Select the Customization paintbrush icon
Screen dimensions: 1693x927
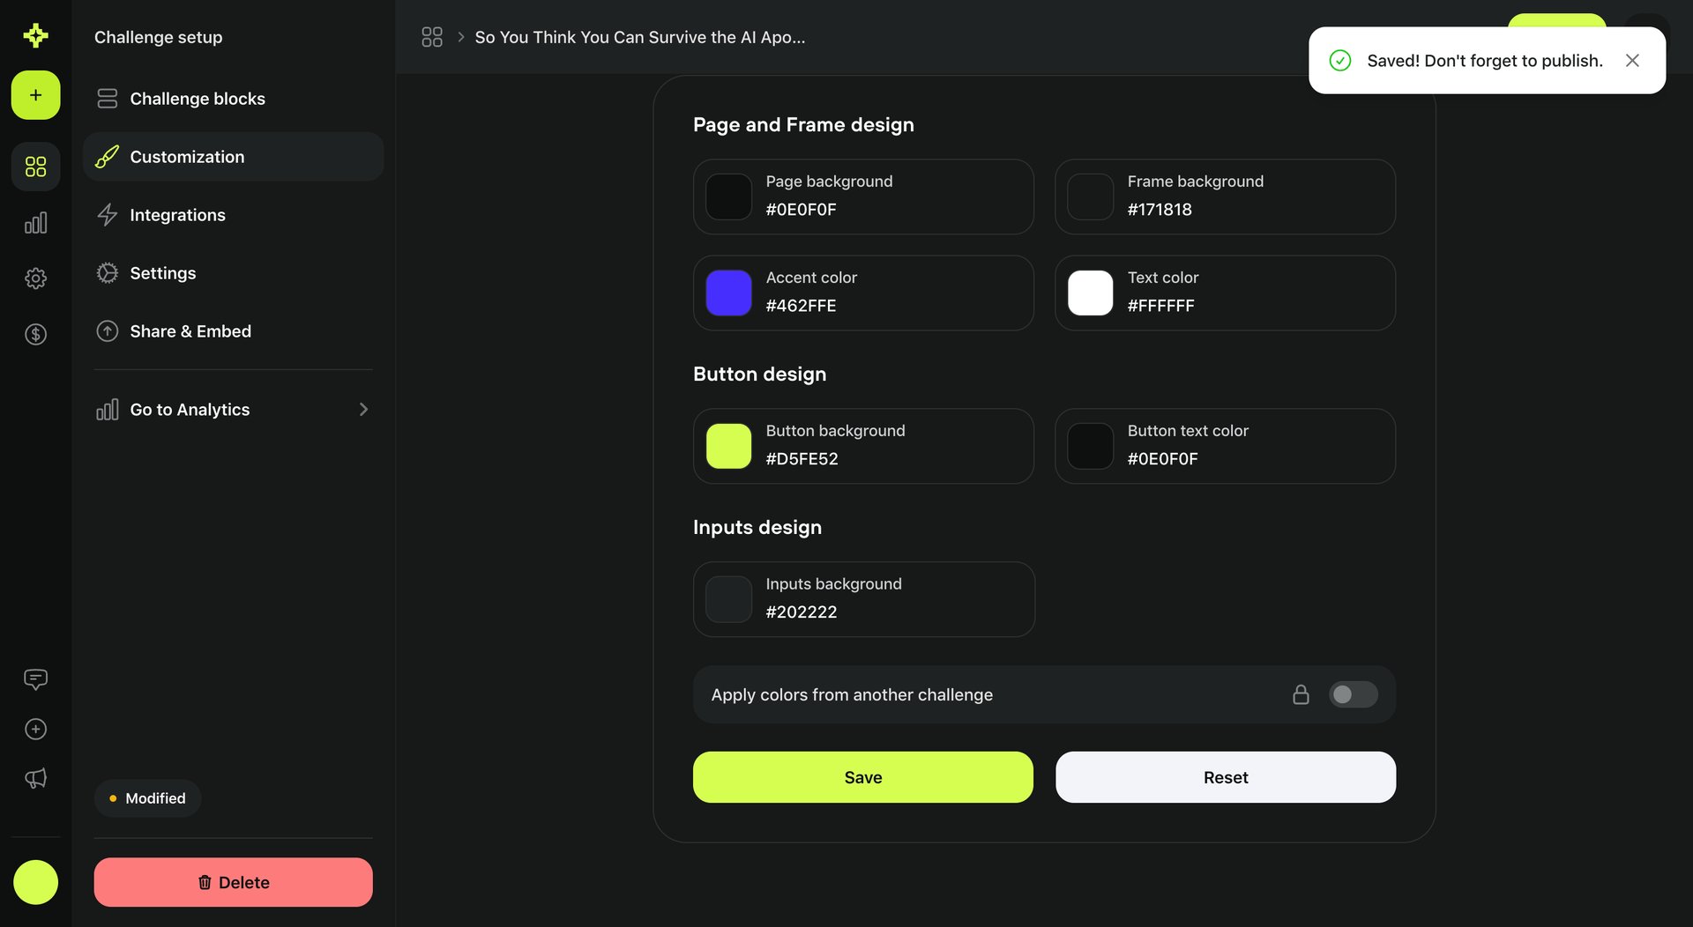click(x=107, y=156)
